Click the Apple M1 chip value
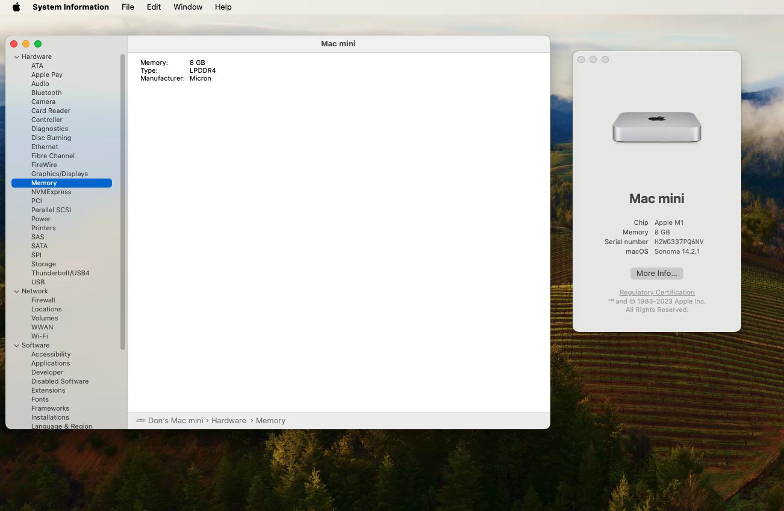The image size is (784, 511). pyautogui.click(x=669, y=222)
